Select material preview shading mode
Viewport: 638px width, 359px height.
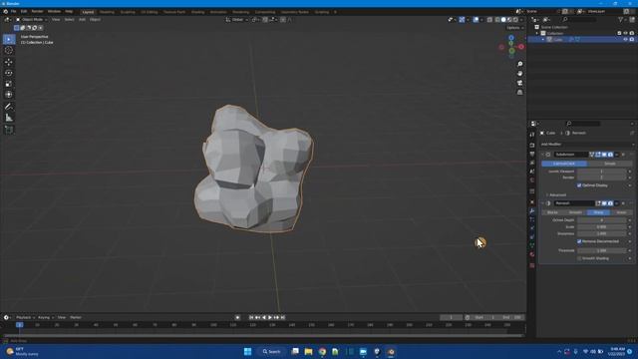[x=509, y=20]
